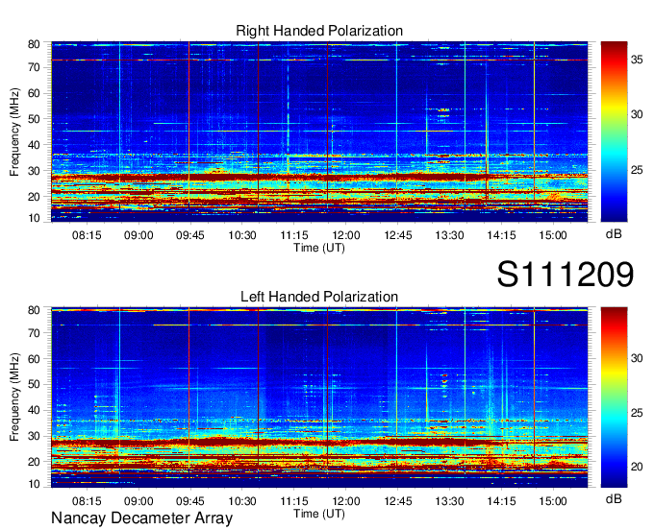Screen dimensions: 654x530
Task: Click the 30 MHz tick on Right Handed plot
Action: [34, 171]
